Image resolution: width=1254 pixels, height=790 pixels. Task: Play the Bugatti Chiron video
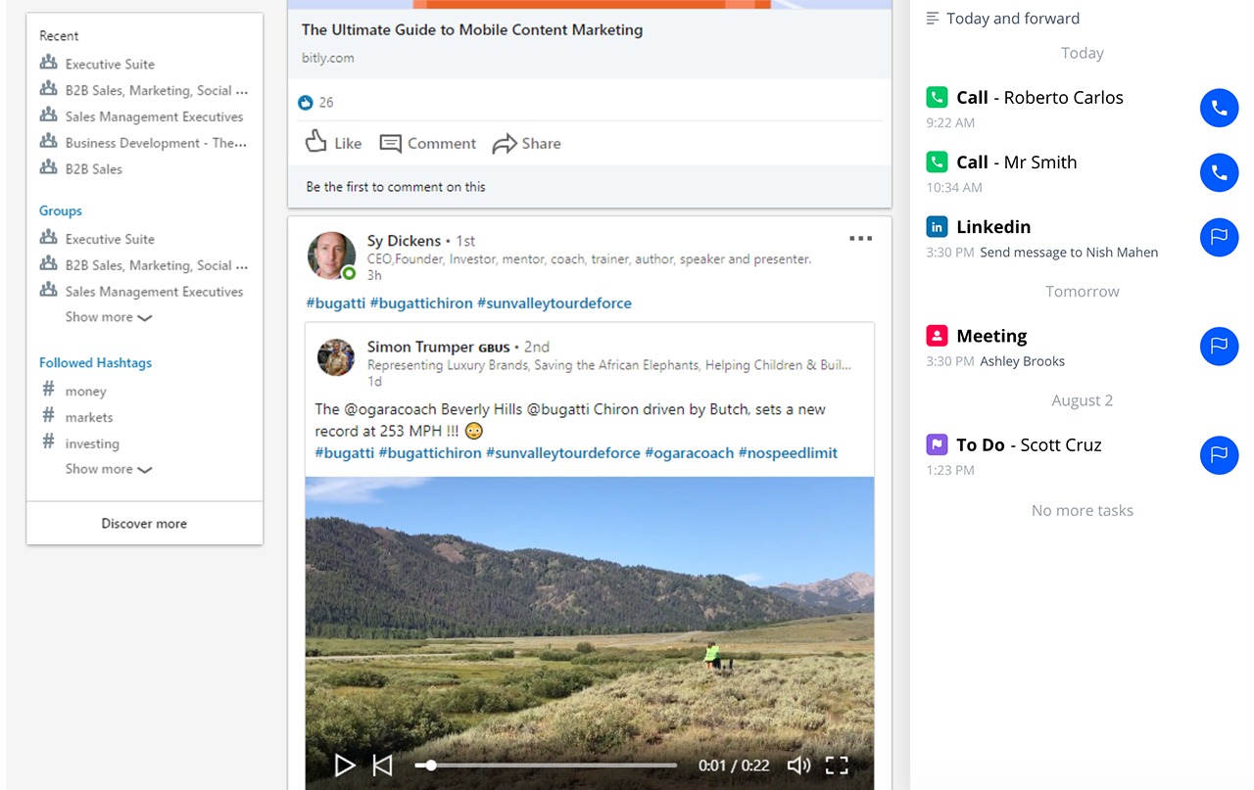(344, 765)
